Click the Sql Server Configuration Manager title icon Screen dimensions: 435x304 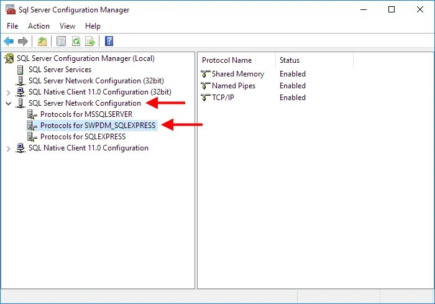(11, 9)
